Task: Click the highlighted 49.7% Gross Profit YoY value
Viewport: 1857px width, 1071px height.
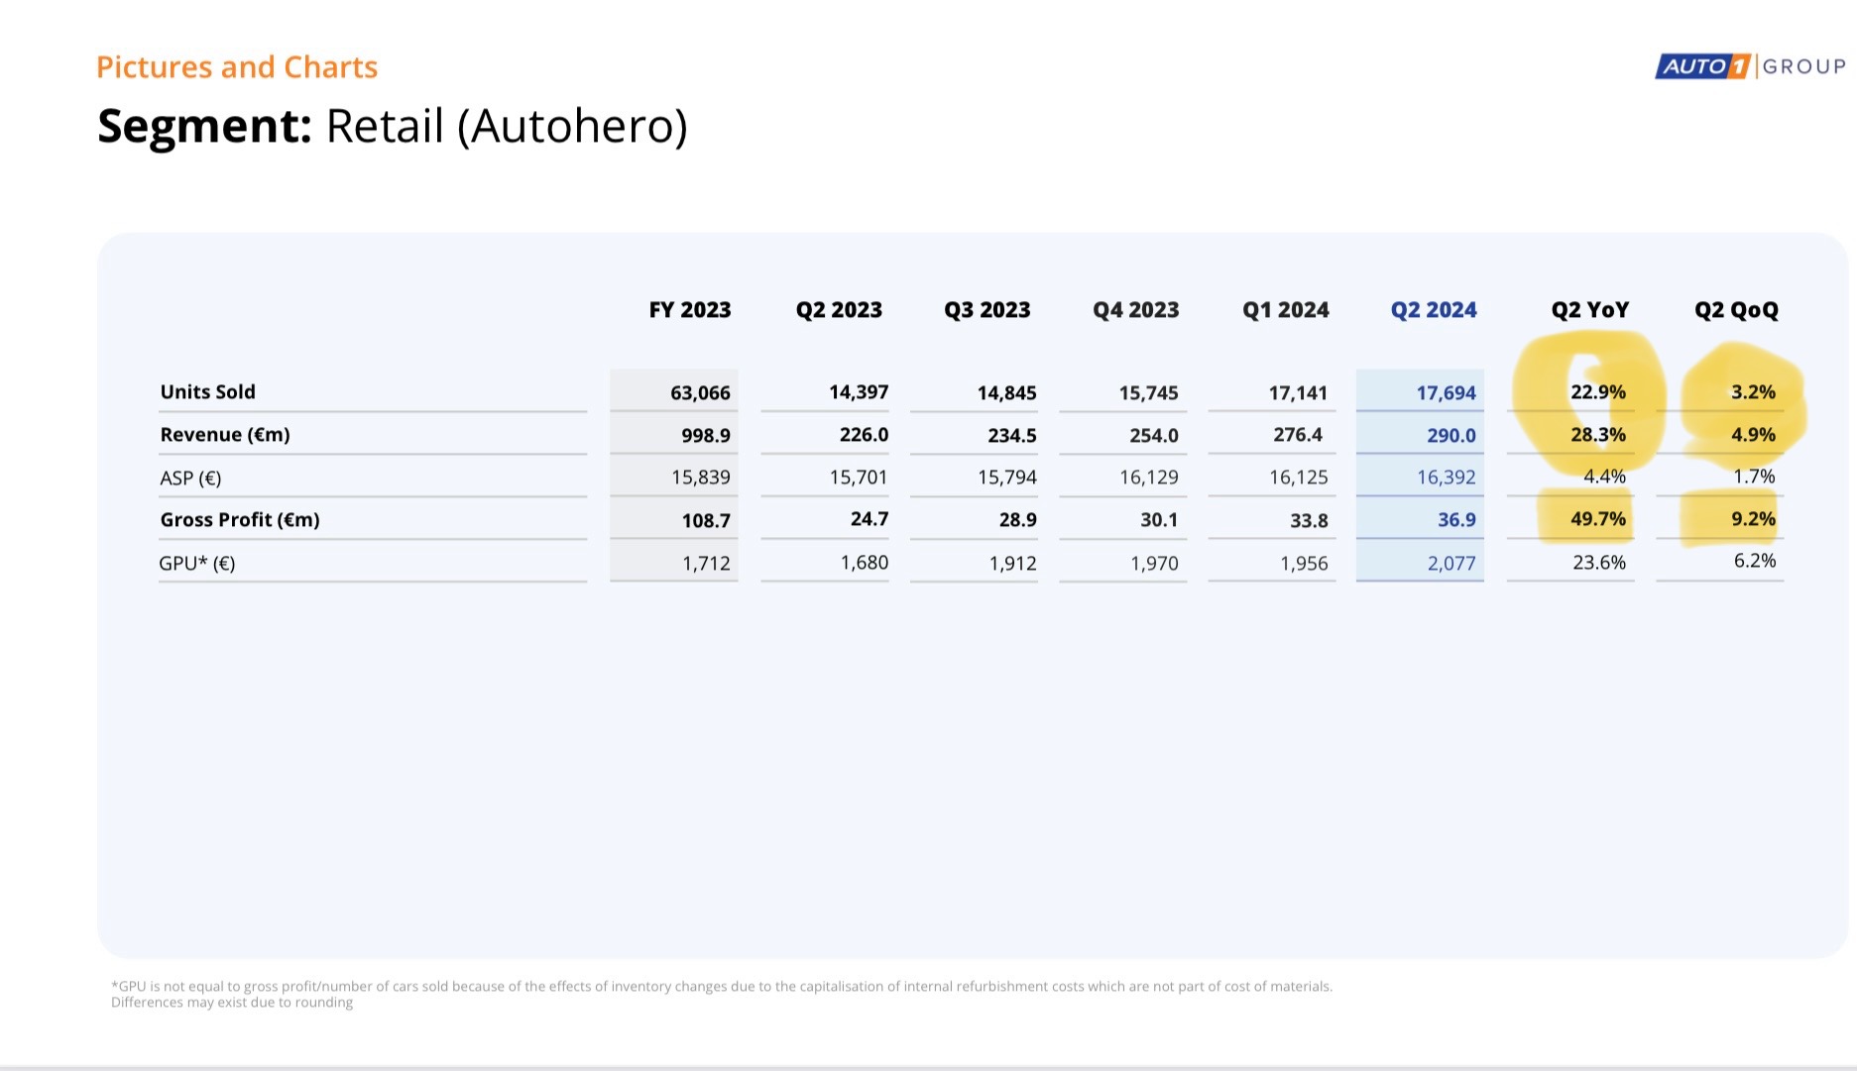Action: (1597, 519)
